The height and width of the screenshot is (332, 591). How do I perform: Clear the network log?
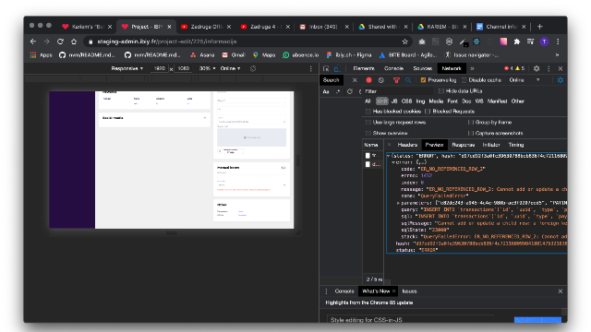(381, 80)
